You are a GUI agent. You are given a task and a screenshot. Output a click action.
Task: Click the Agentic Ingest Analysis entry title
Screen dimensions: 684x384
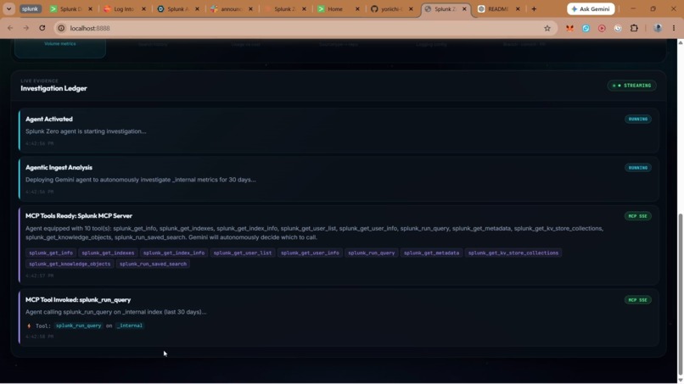59,167
